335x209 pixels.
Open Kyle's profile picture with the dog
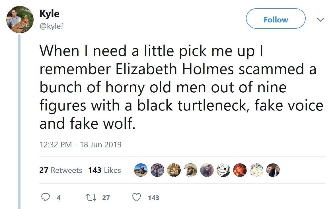click(20, 20)
